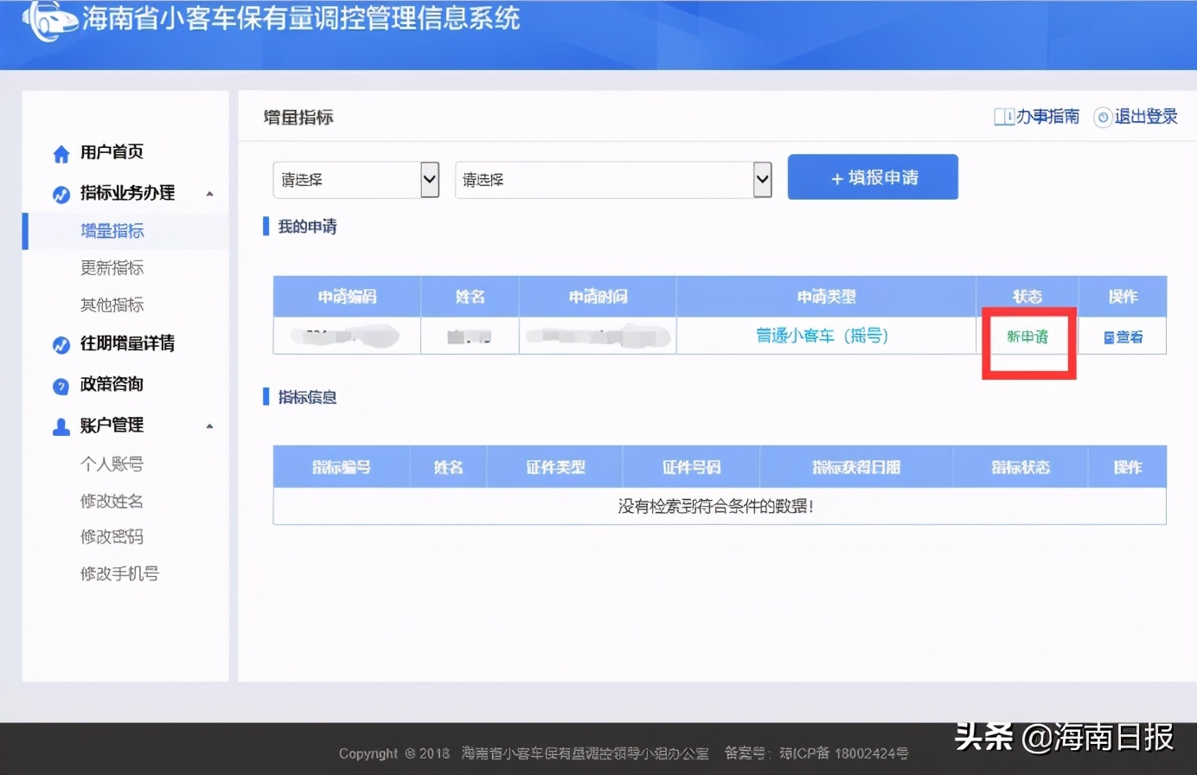Click the car logo in the header

[x=49, y=21]
